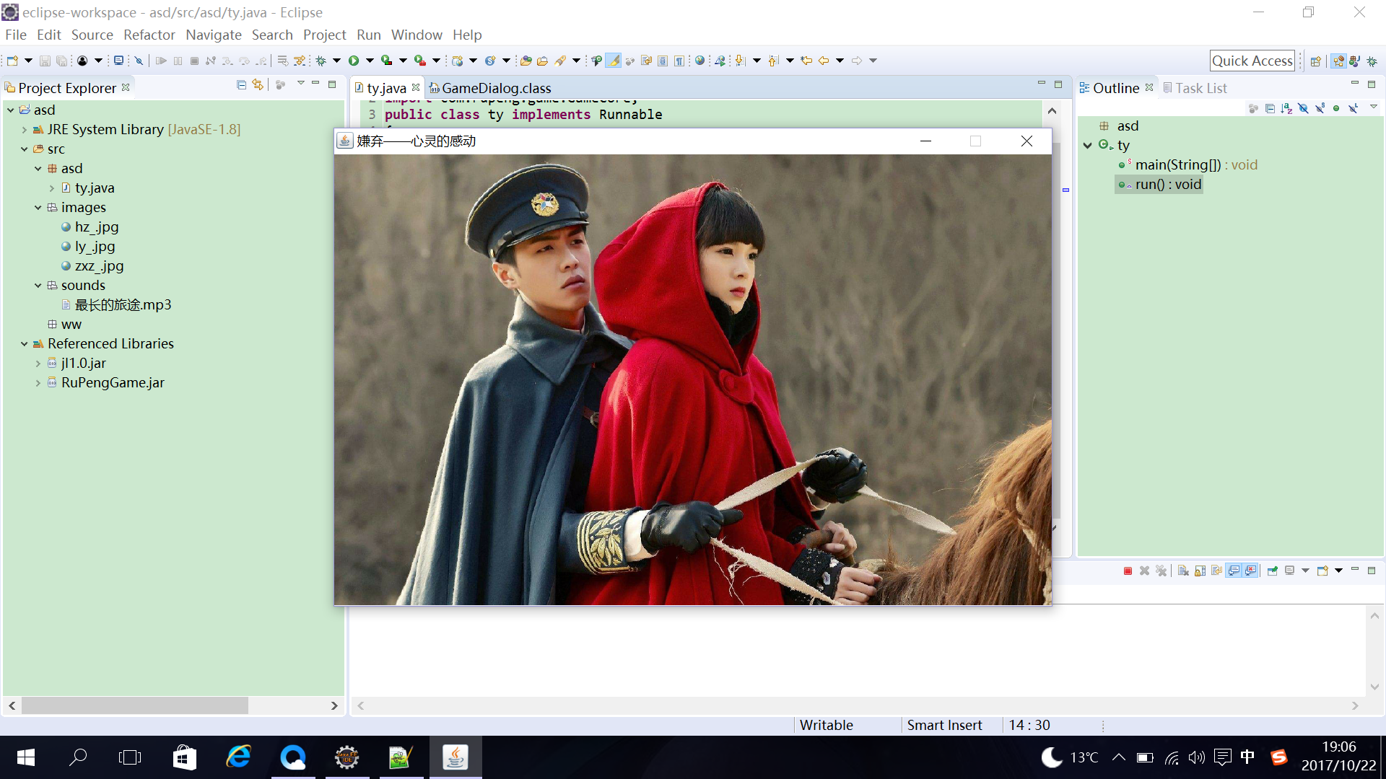Switch to the Java EE perspective icon

pos(1338,61)
